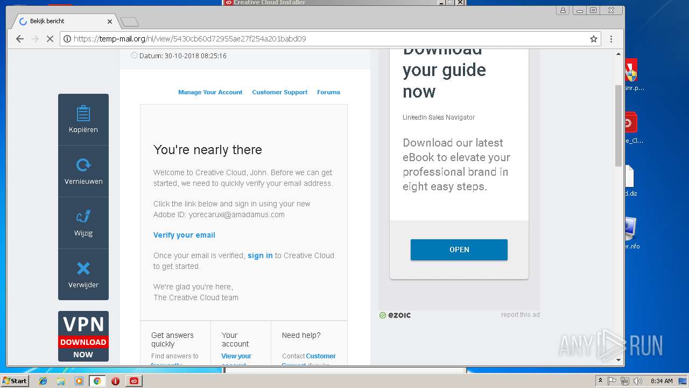Open the Windows Start menu
The height and width of the screenshot is (388, 689).
pos(15,381)
